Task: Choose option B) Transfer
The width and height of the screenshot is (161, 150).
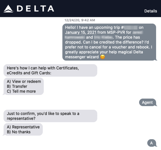Action: pyautogui.click(x=17, y=86)
